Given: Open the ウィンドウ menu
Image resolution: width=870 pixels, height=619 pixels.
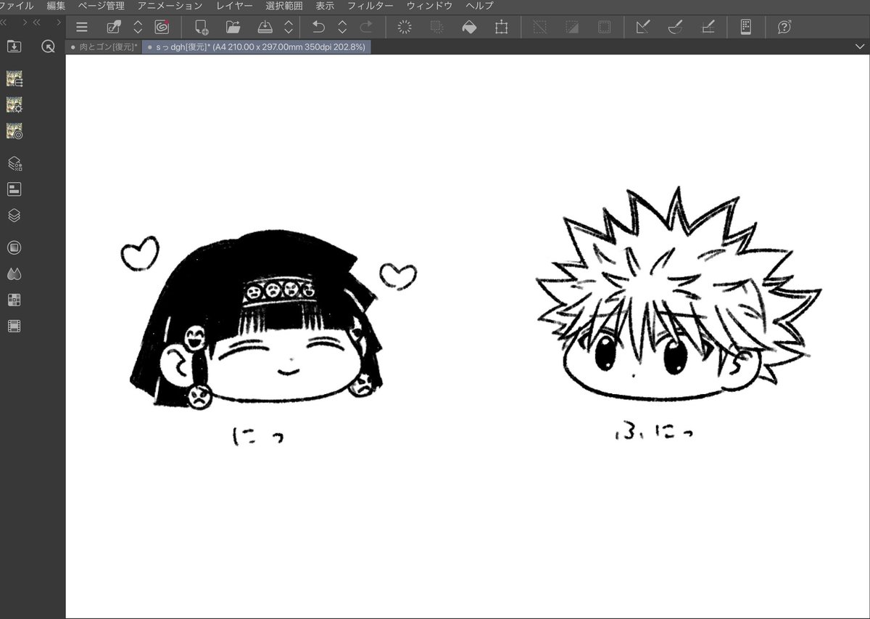Looking at the screenshot, I should point(429,6).
